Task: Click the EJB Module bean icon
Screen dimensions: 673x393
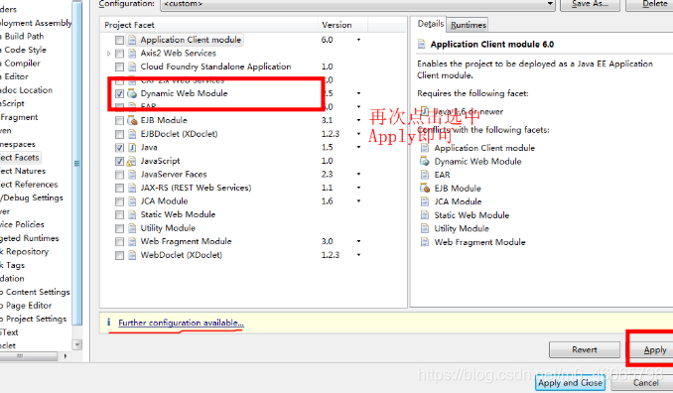Action: 132,120
